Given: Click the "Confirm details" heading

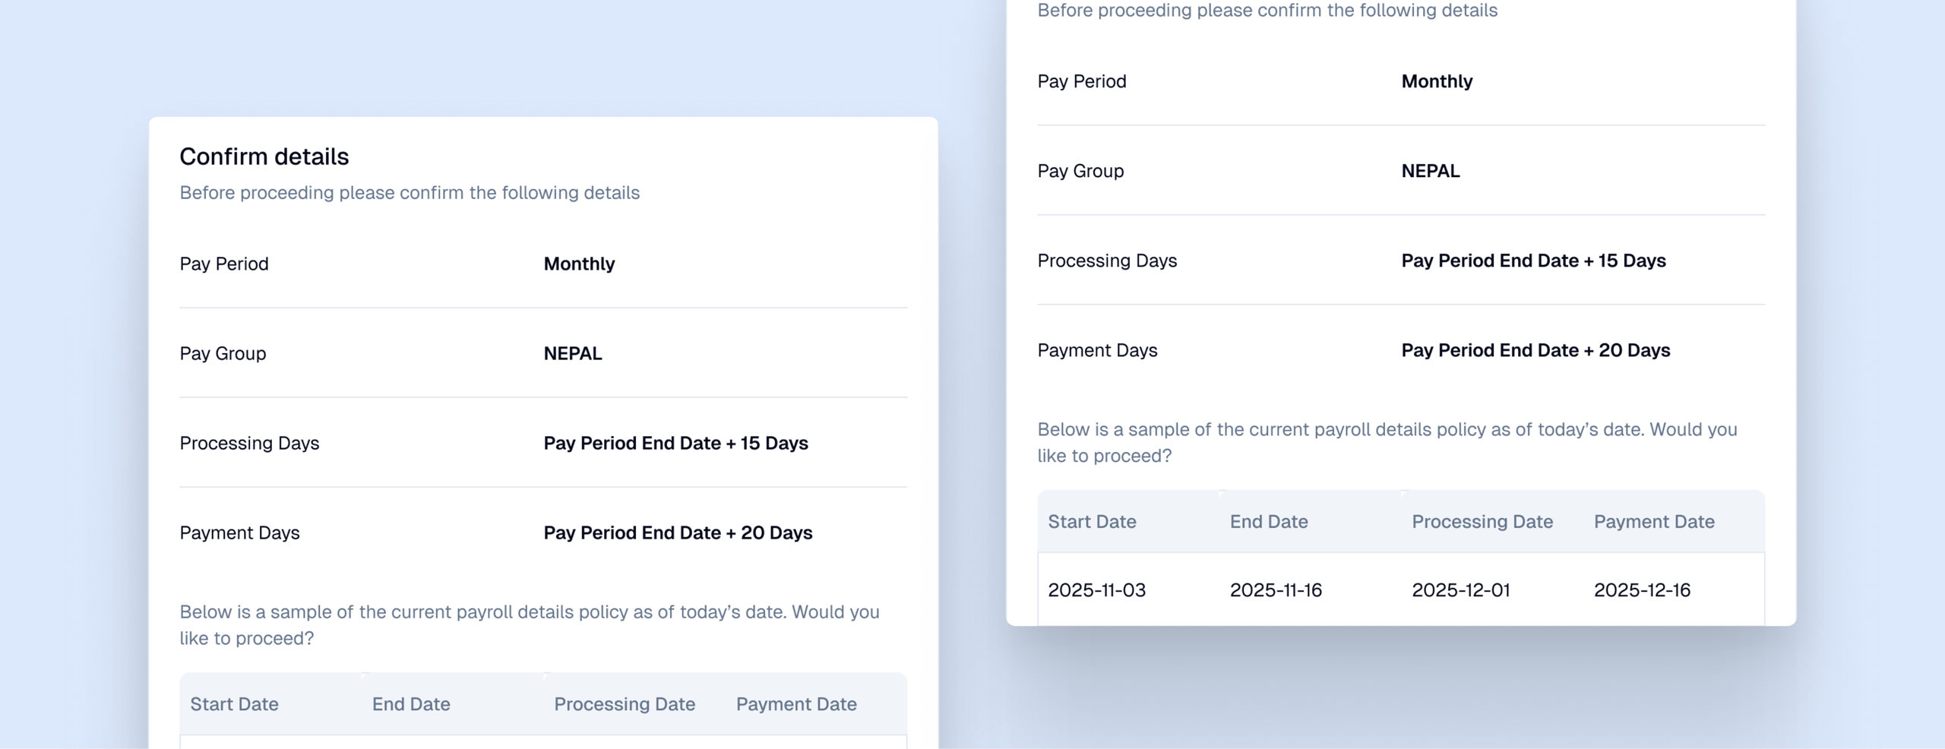Looking at the screenshot, I should (x=264, y=156).
